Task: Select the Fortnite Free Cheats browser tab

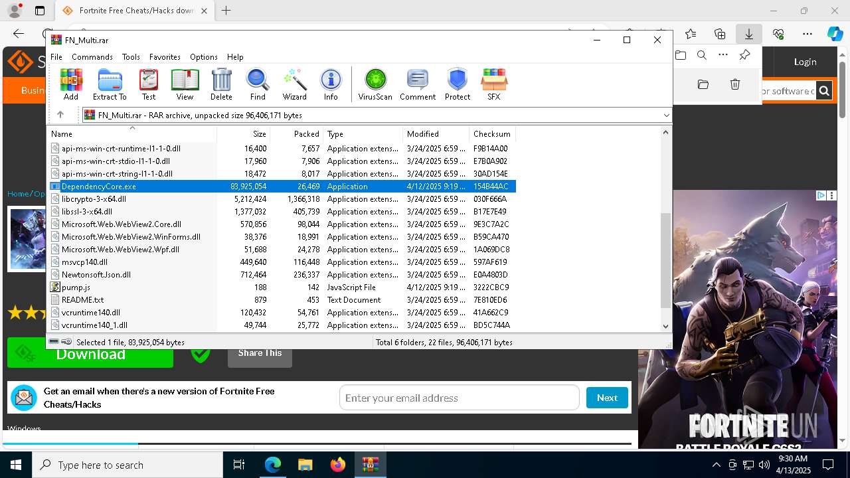Action: click(135, 11)
